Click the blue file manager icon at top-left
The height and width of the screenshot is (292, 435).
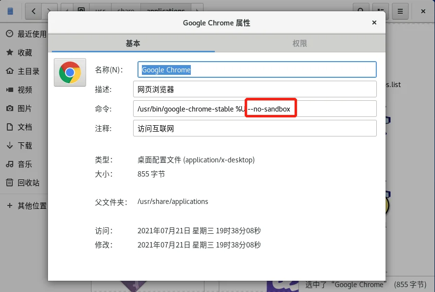click(10, 11)
